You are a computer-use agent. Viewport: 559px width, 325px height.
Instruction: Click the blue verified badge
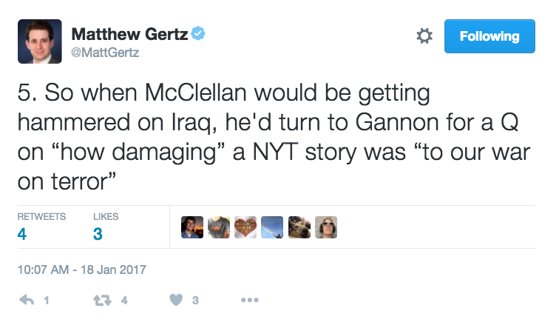(199, 33)
